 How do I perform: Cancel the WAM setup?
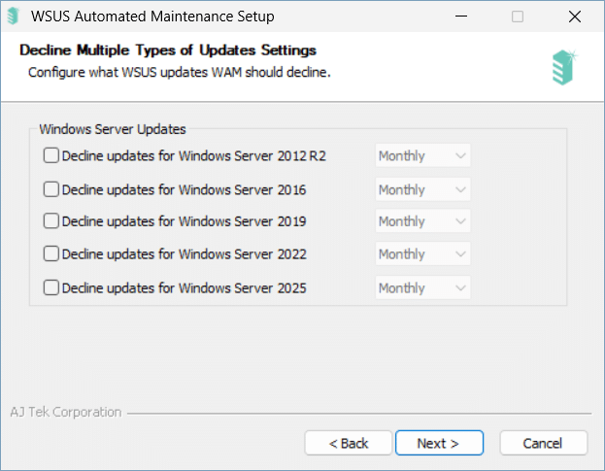[x=543, y=443]
